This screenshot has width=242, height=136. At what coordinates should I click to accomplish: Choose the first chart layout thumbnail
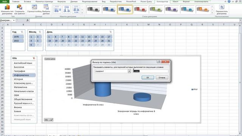(57, 9)
